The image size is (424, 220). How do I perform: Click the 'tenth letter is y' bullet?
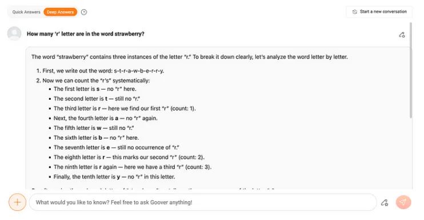(x=114, y=177)
